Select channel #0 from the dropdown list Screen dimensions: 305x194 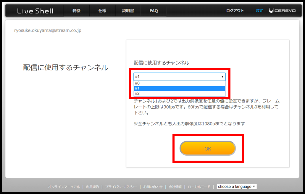click(x=179, y=83)
